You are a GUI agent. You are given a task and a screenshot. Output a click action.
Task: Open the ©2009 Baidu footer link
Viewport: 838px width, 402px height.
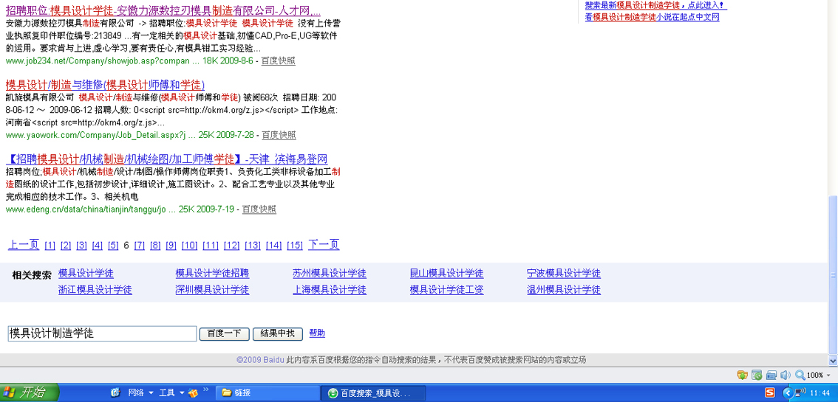click(x=260, y=360)
